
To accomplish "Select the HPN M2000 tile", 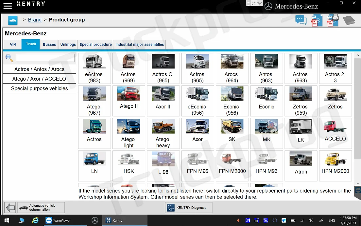I will [335, 166].
